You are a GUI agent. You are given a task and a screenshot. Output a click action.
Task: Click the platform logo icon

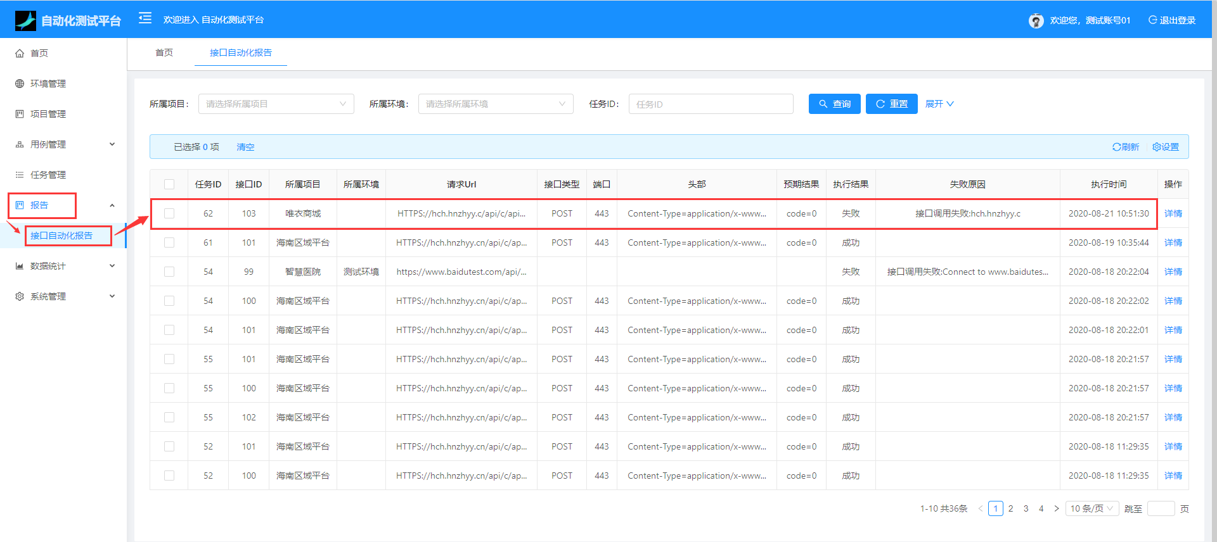click(25, 21)
